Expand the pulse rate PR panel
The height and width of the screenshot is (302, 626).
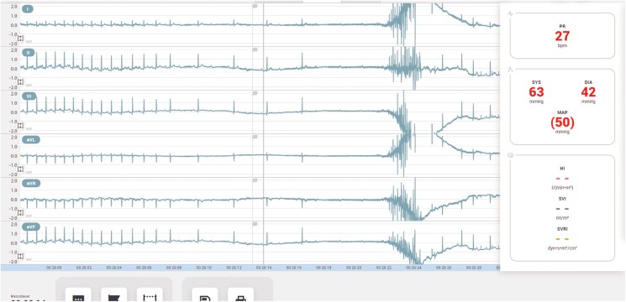(562, 35)
